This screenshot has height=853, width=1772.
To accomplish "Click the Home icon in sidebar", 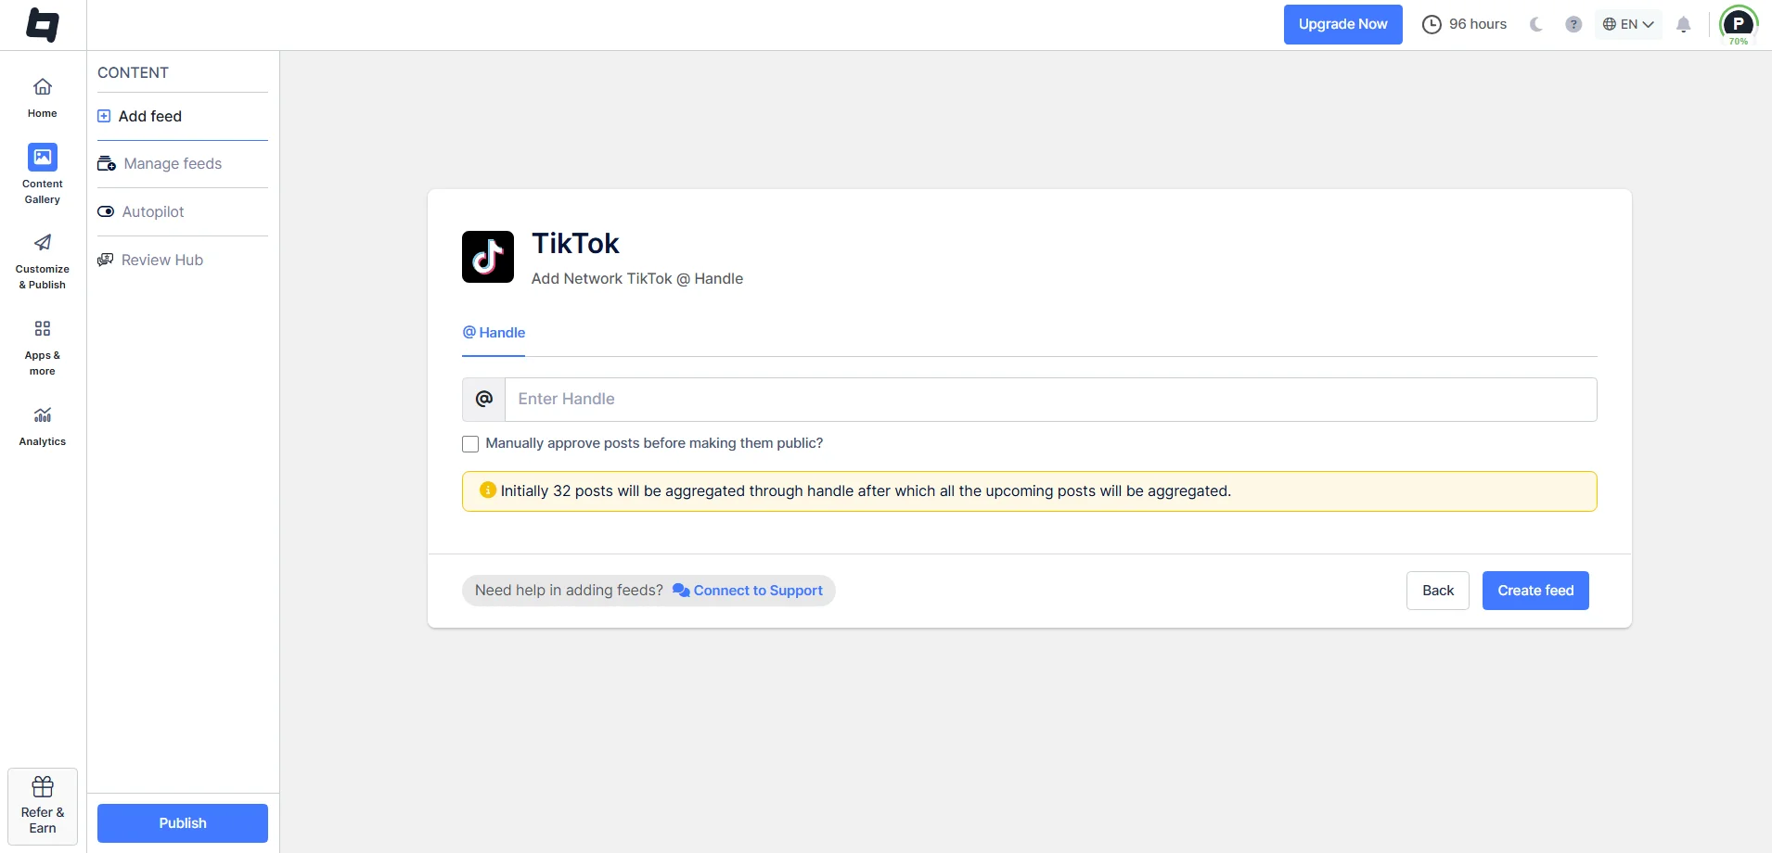I will 43,87.
